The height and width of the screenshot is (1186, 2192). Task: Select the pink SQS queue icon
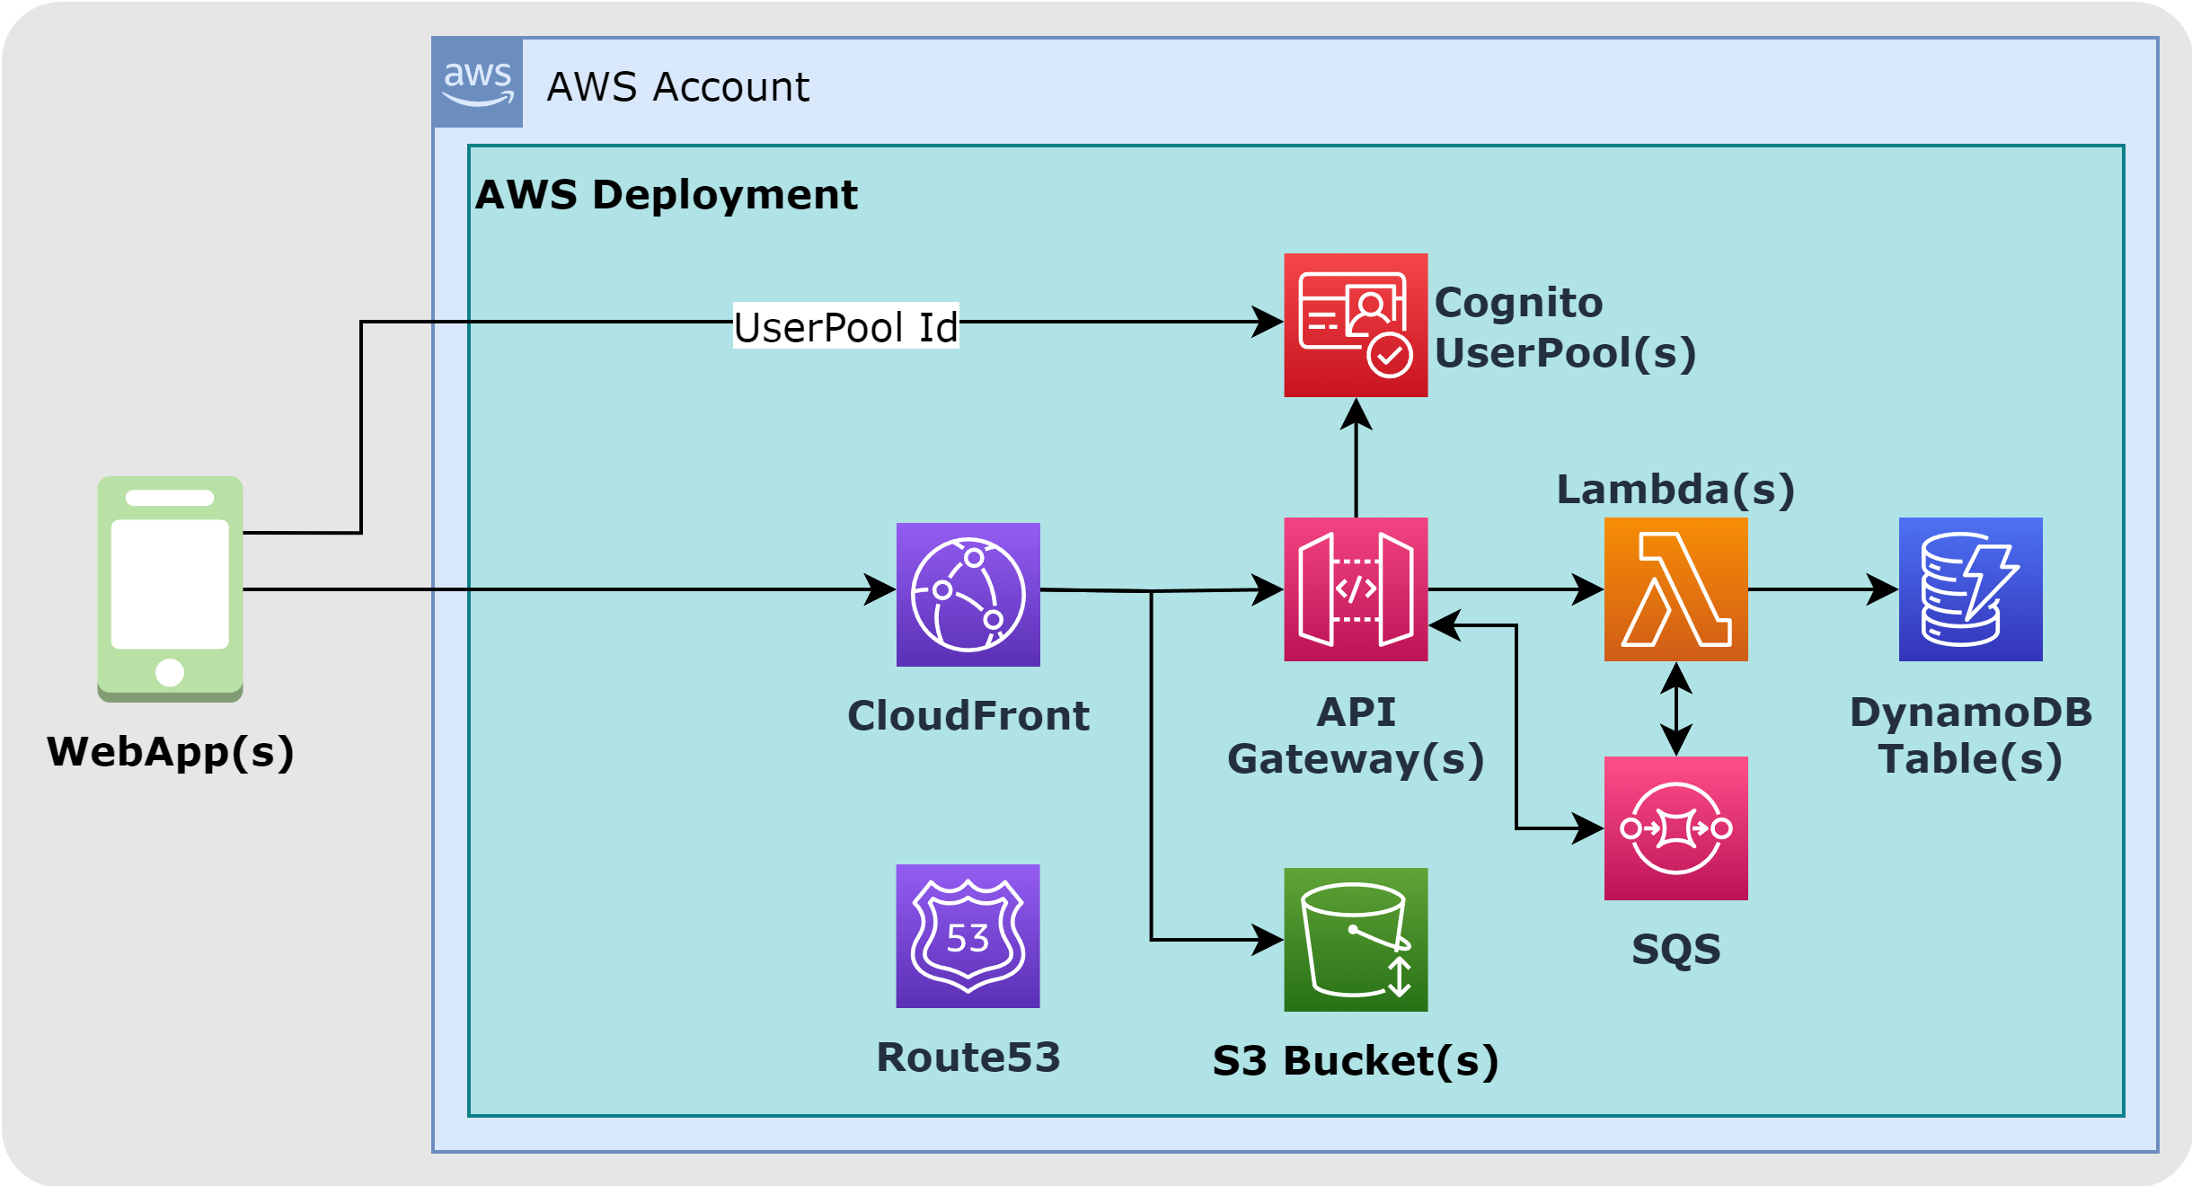(1676, 828)
